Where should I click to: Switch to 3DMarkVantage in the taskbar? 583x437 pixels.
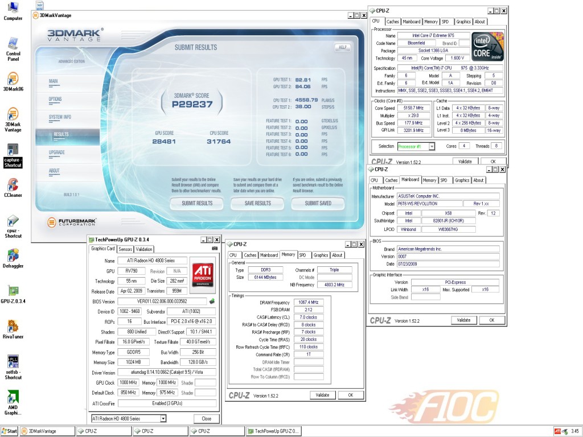(47, 431)
